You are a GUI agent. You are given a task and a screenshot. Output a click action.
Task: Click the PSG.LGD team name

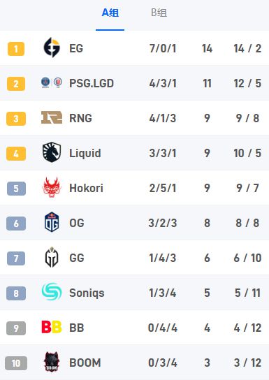point(92,83)
